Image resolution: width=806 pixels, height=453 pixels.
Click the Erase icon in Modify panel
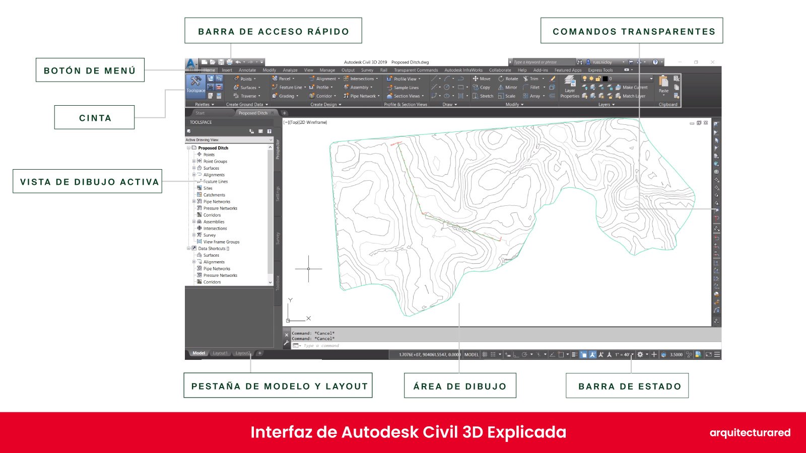[x=553, y=79]
